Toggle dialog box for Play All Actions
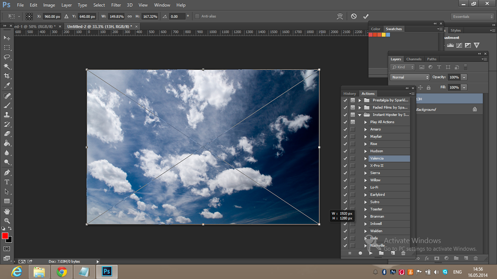 click(x=353, y=122)
